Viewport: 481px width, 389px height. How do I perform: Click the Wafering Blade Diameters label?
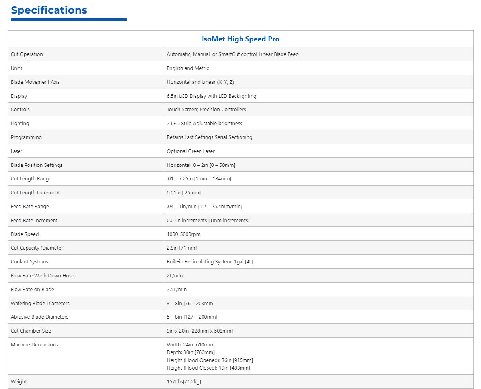[x=40, y=304]
